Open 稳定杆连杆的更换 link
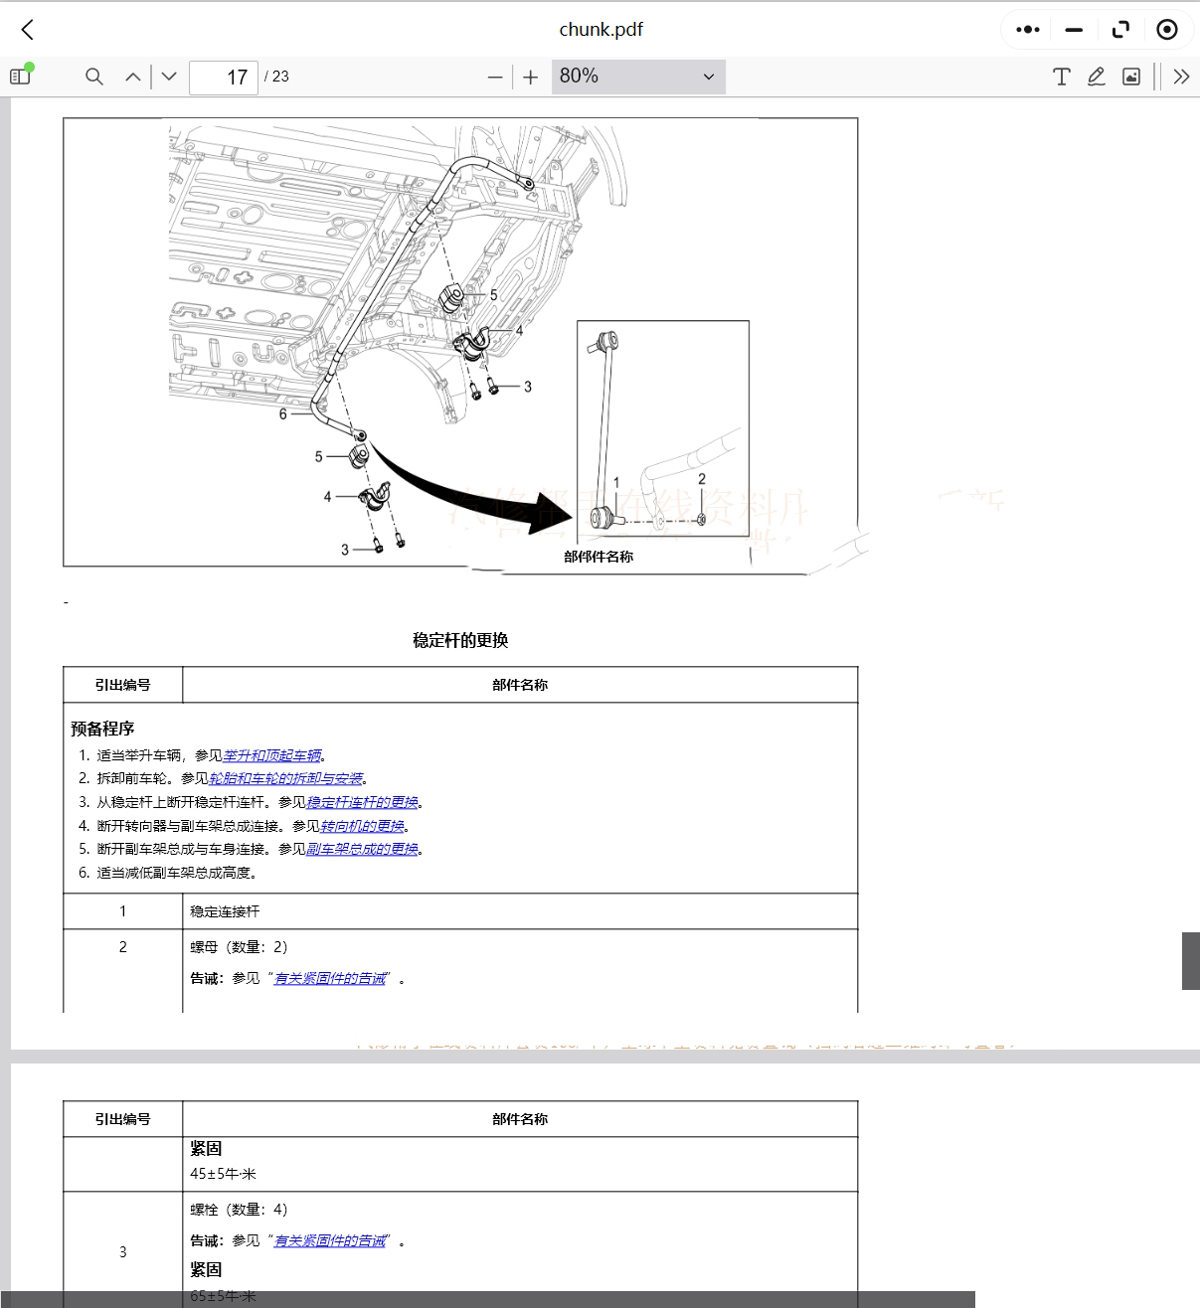The width and height of the screenshot is (1200, 1308). pos(362,802)
